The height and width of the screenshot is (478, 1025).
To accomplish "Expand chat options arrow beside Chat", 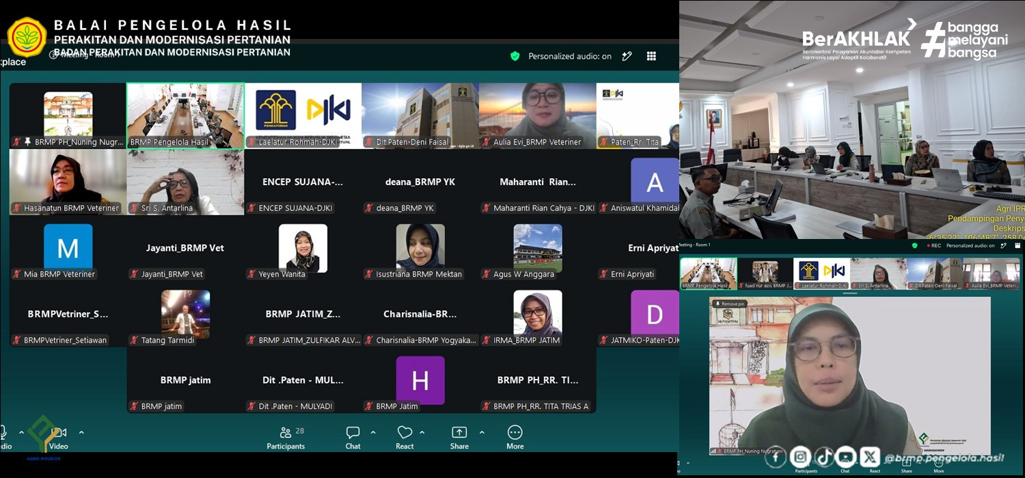I will coord(373,432).
